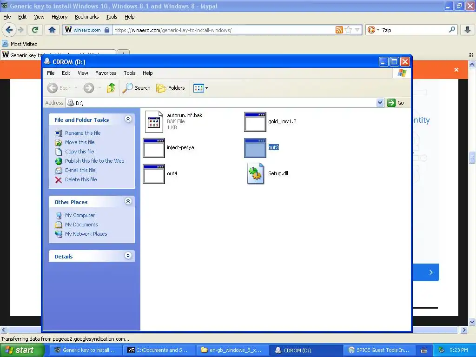Select the out4 file icon
Image resolution: width=476 pixels, height=357 pixels.
pos(154,174)
